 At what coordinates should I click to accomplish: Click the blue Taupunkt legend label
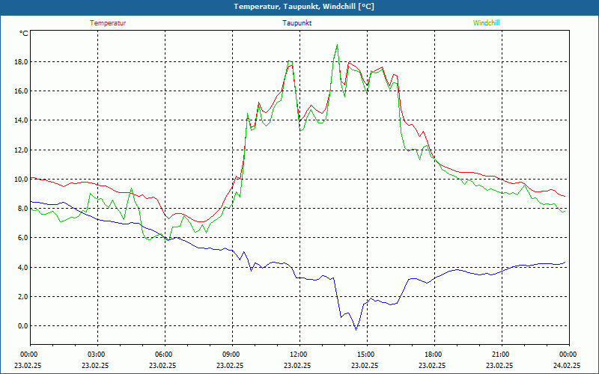tap(297, 23)
